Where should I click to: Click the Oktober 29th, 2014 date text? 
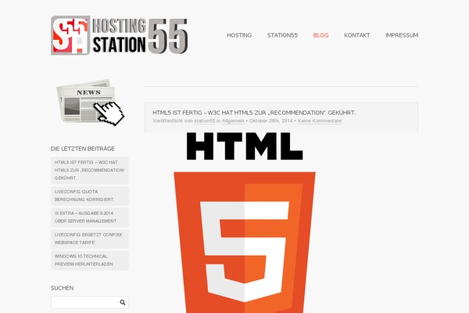coord(271,121)
